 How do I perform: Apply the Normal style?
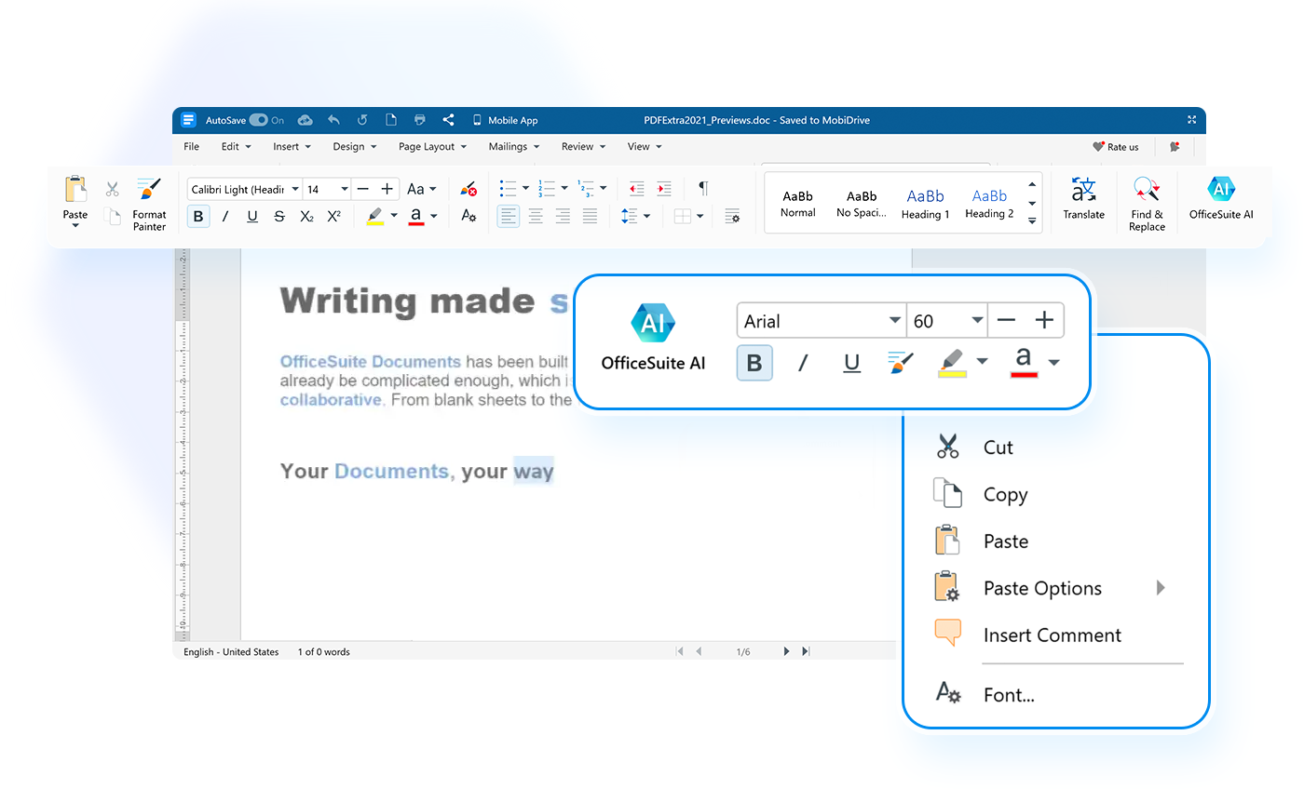[x=798, y=204]
